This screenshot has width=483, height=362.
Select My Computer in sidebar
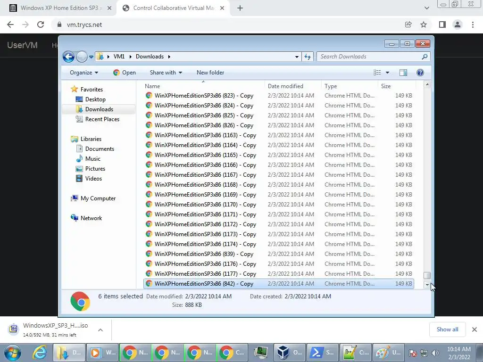[x=98, y=198]
